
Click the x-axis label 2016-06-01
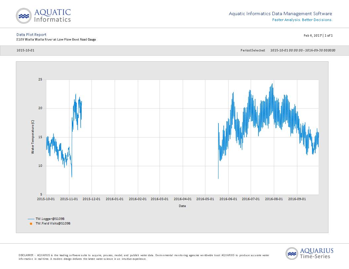tap(228, 199)
